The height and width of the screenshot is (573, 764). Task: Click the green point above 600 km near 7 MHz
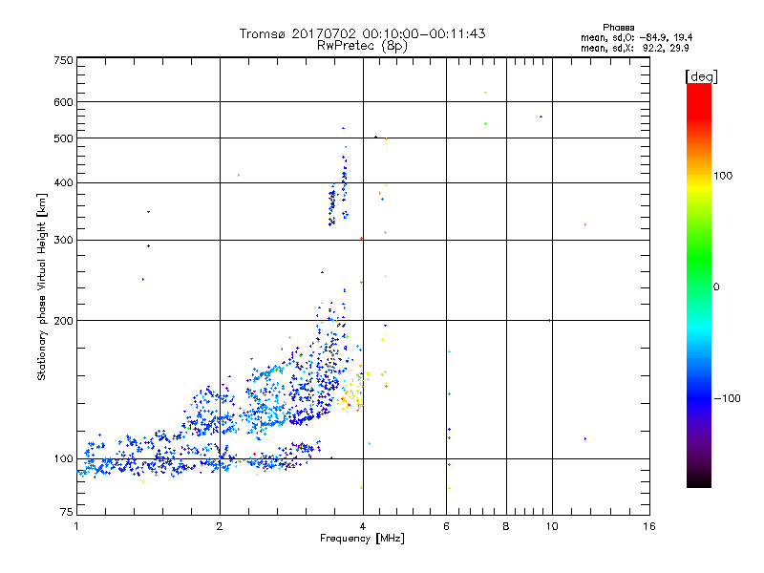pos(485,92)
